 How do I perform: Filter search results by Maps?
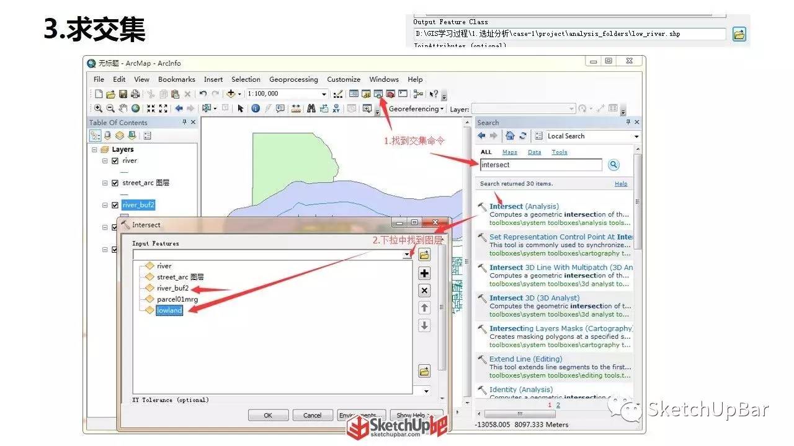click(x=510, y=152)
